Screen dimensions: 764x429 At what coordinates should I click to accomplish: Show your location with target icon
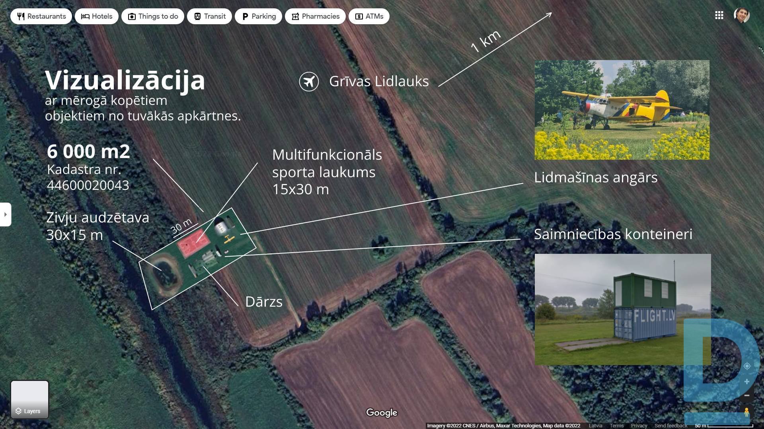[747, 366]
